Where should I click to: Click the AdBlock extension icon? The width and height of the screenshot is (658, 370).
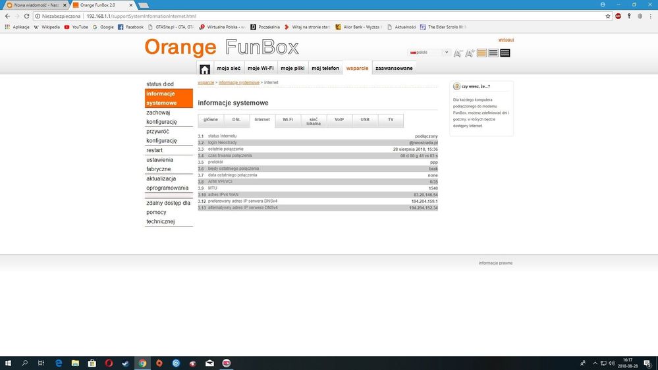click(618, 16)
